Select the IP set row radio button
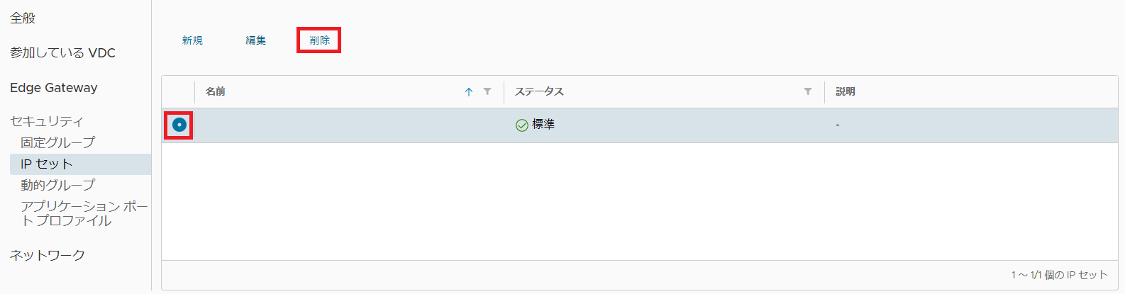The image size is (1125, 294). click(x=179, y=125)
